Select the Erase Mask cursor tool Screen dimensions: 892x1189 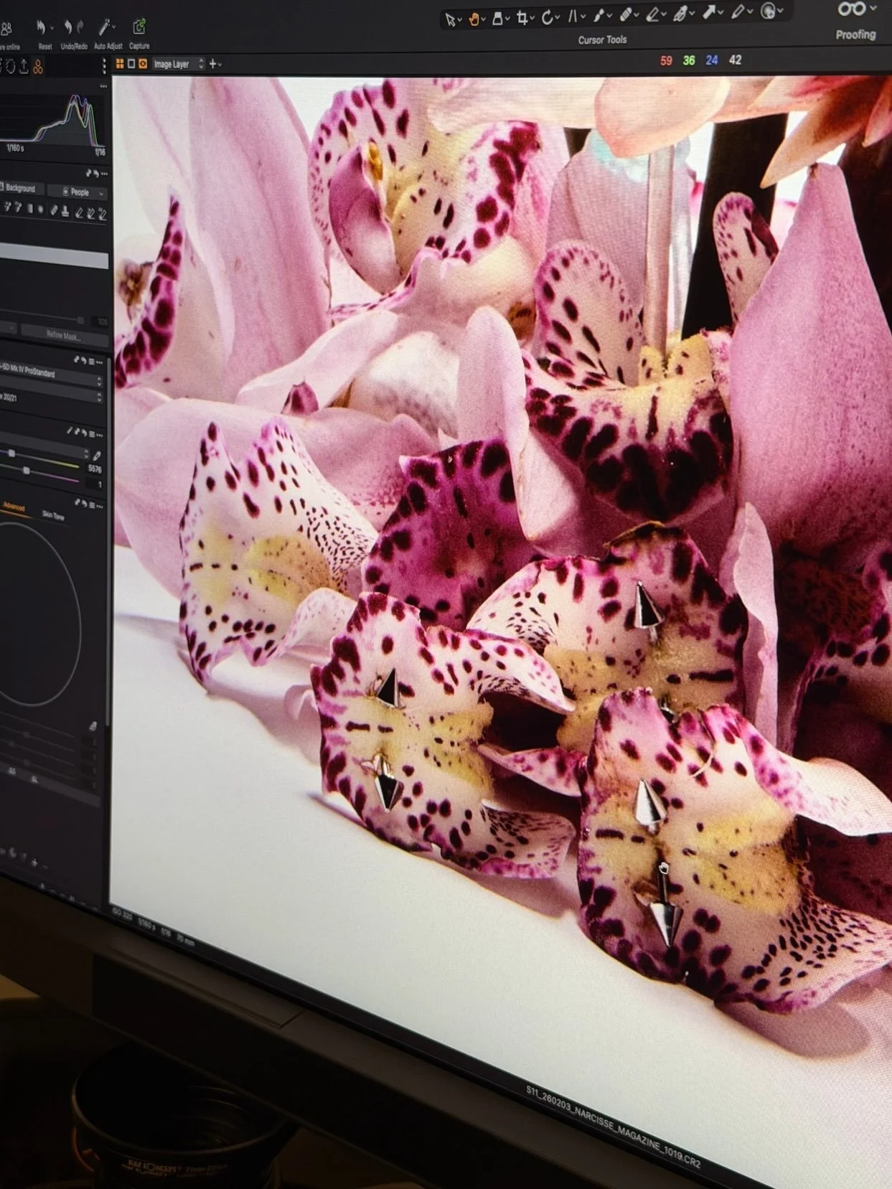(x=652, y=14)
